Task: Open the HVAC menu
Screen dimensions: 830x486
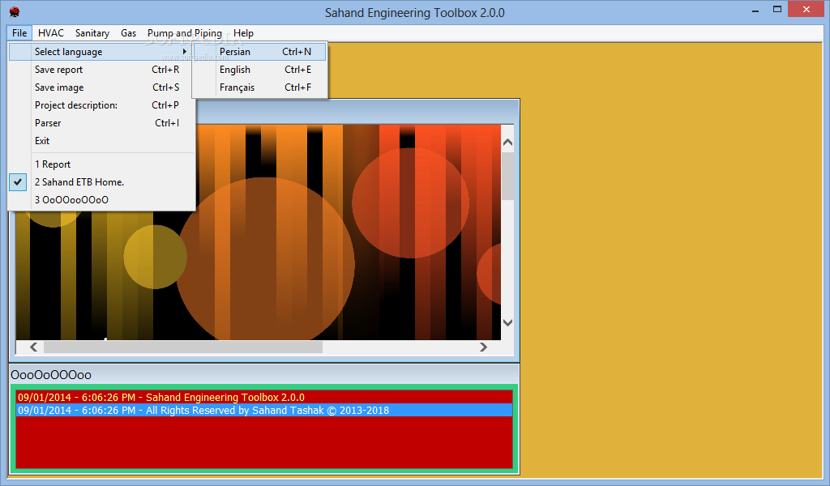Action: 51,32
